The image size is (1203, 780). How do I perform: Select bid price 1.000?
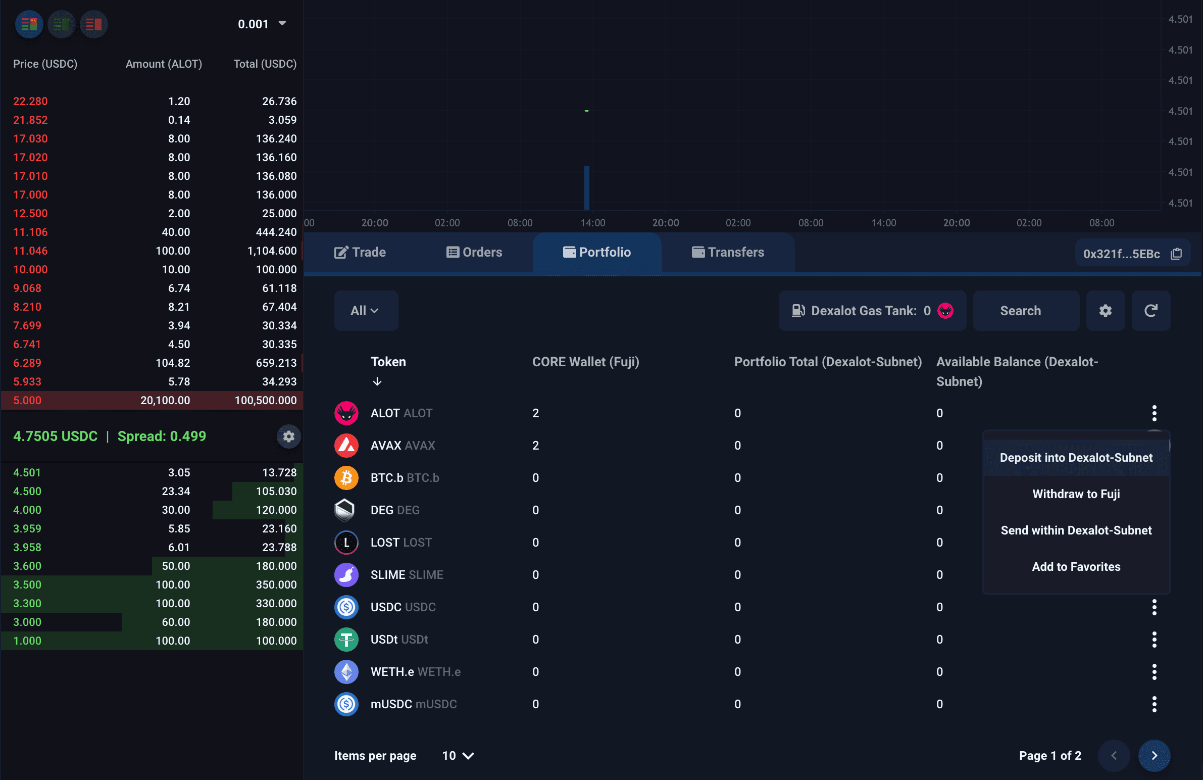point(27,641)
